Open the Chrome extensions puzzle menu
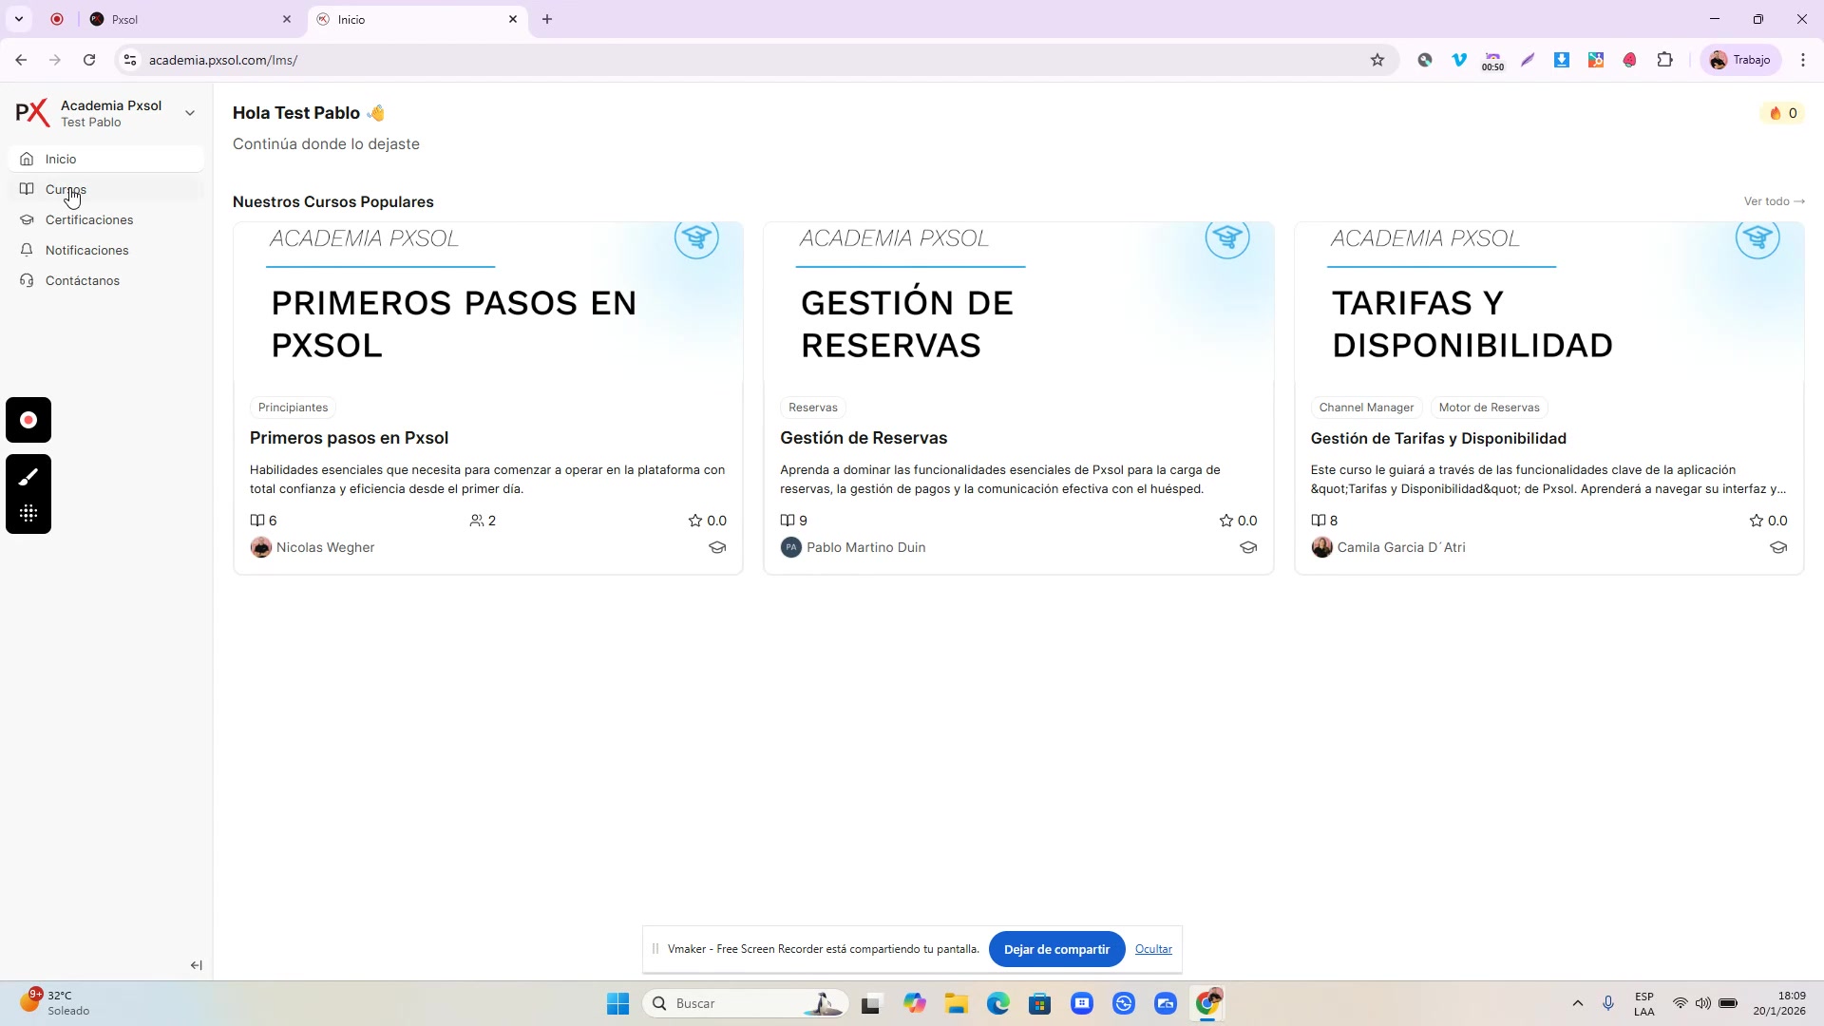Viewport: 1824px width, 1026px height. pyautogui.click(x=1664, y=60)
